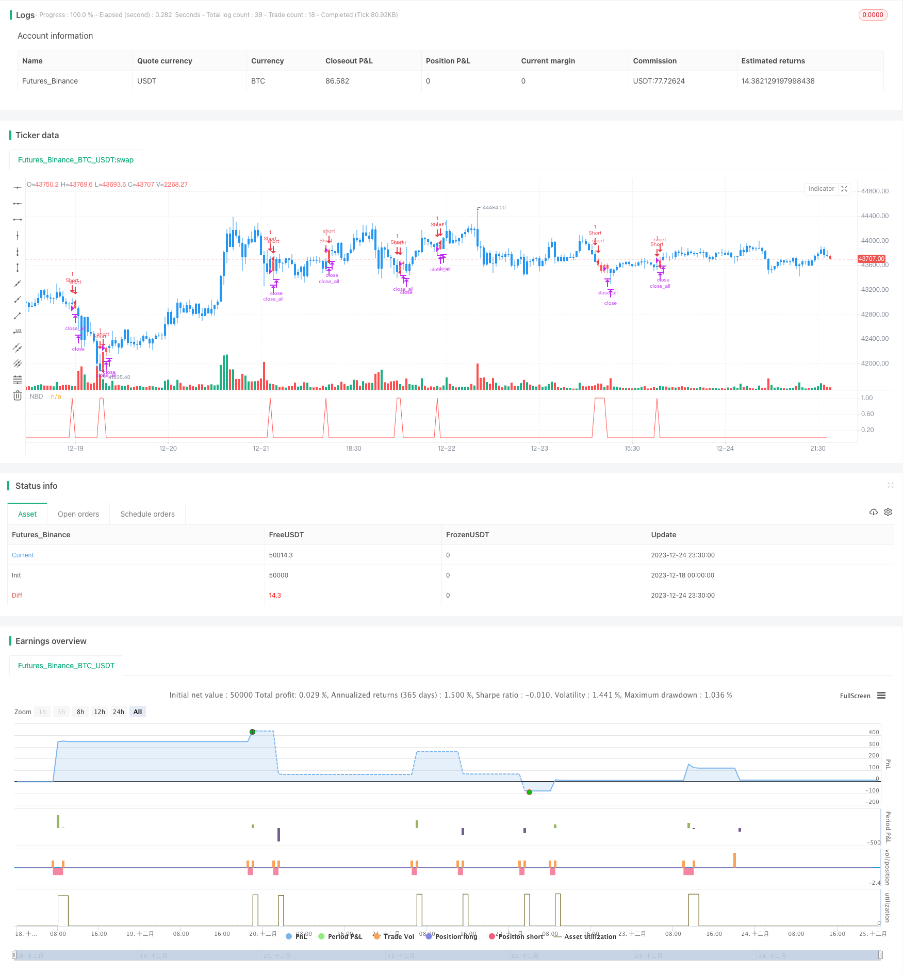Click the red Diff row label
The width and height of the screenshot is (903, 975).
tap(17, 596)
